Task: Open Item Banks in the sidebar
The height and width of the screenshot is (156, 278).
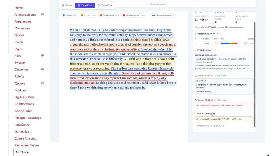Action: pyautogui.click(x=22, y=125)
